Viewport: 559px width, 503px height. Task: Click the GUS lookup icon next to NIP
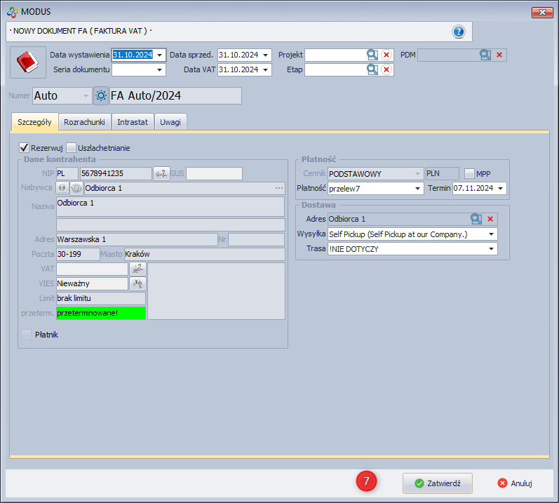(x=161, y=173)
